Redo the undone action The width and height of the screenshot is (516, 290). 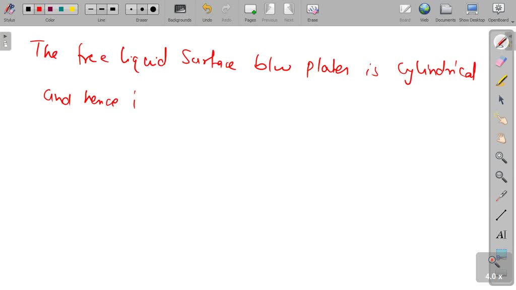pos(226,13)
